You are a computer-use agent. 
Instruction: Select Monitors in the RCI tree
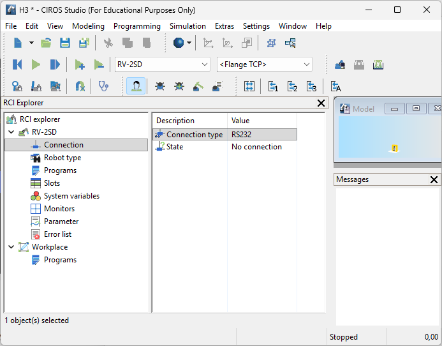(59, 209)
